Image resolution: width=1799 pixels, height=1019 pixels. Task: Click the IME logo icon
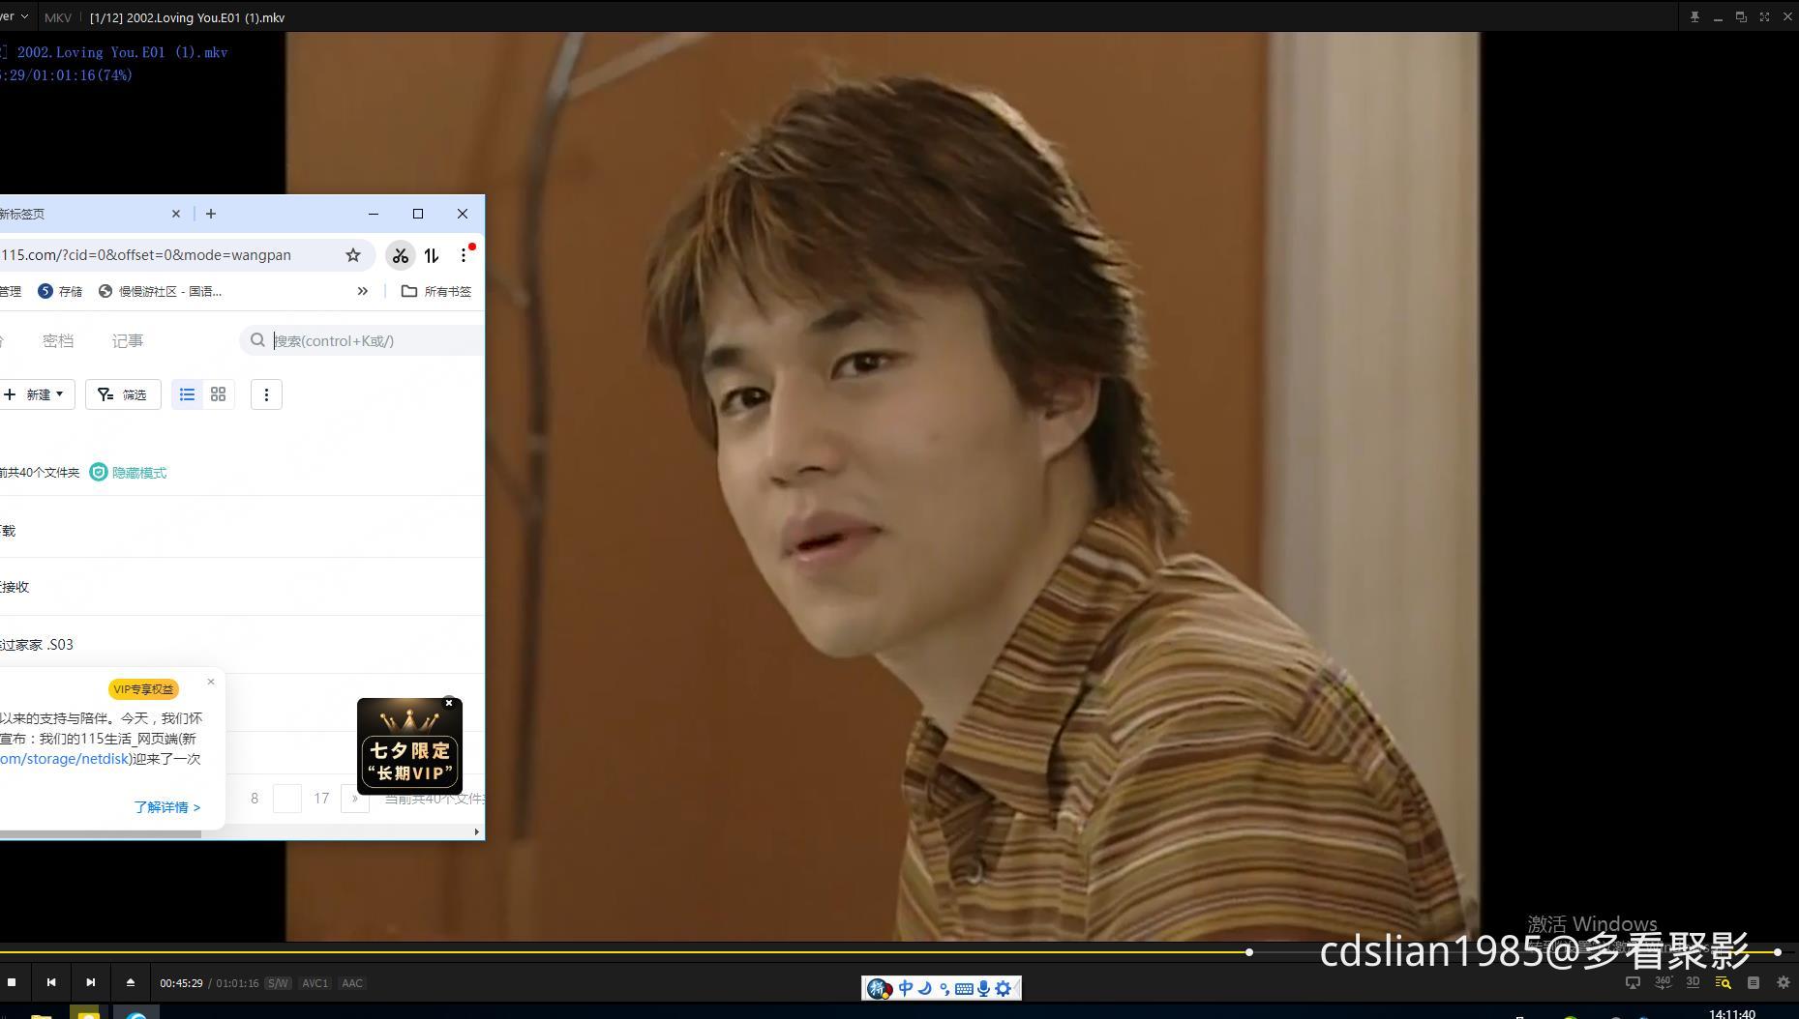click(x=879, y=988)
